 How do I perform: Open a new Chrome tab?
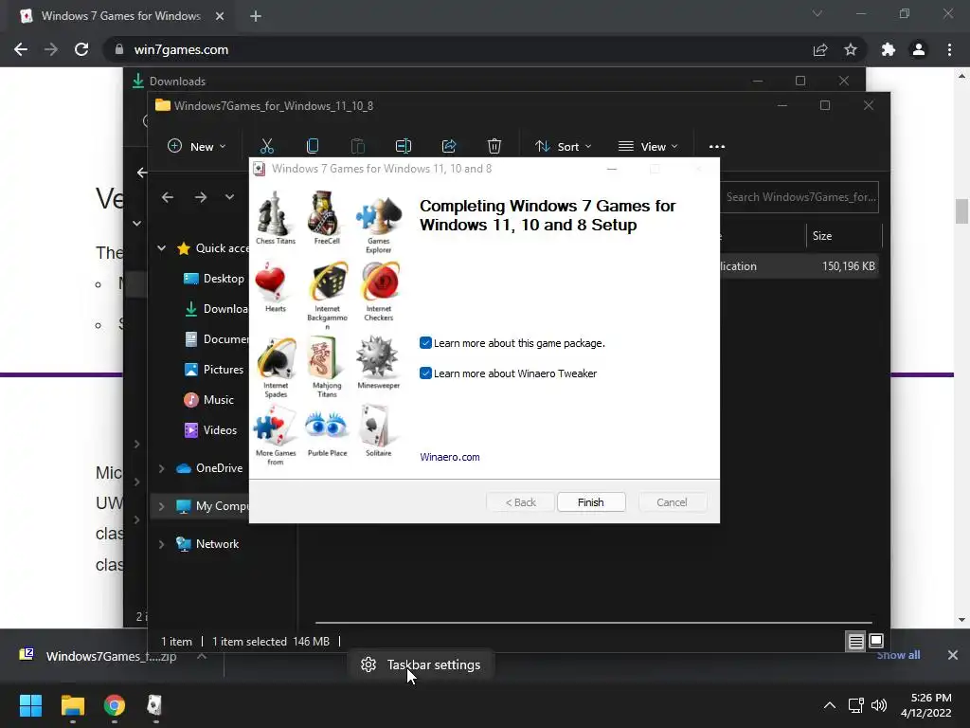pos(256,16)
